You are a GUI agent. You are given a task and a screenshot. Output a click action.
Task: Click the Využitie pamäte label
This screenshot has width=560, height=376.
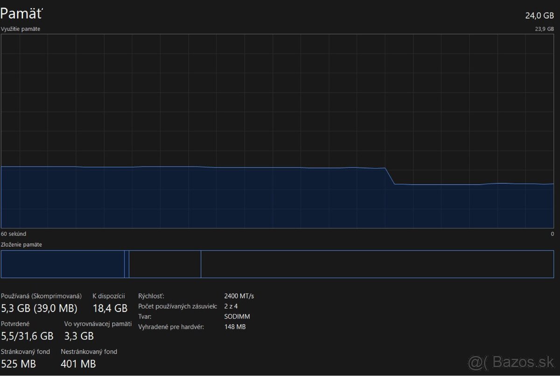[x=21, y=29]
